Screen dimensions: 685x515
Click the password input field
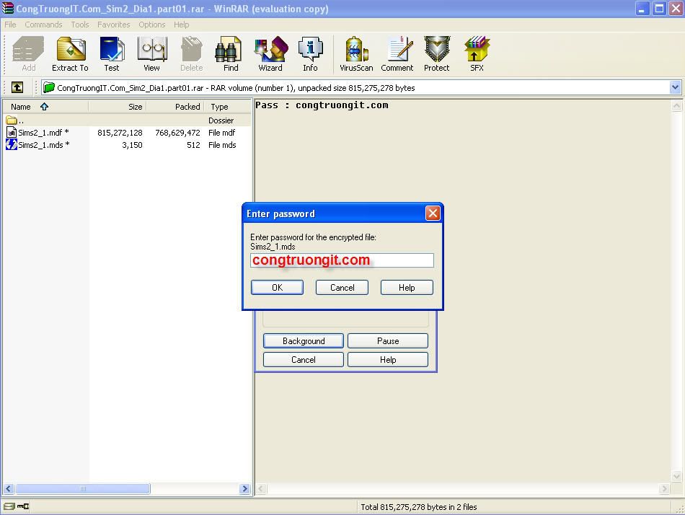[342, 260]
